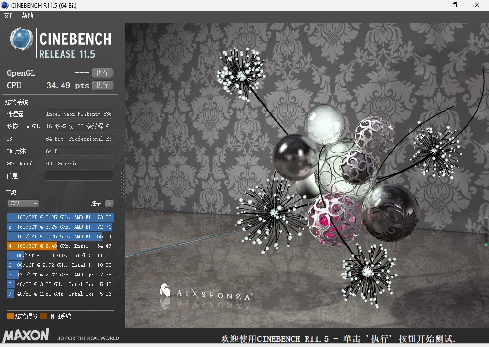The image size is (489, 347).
Task: Open the CPU ranking dropdown
Action: coord(23,203)
